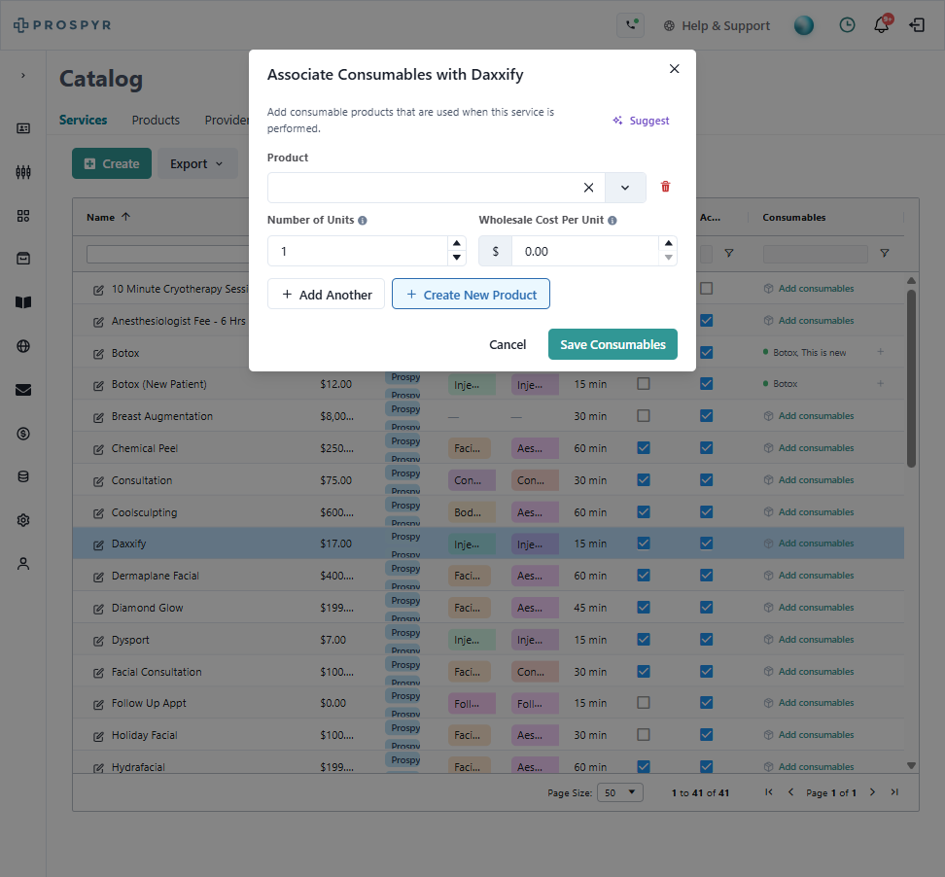The width and height of the screenshot is (945, 877).
Task: Open the settings gear icon in sidebar
Action: (23, 520)
